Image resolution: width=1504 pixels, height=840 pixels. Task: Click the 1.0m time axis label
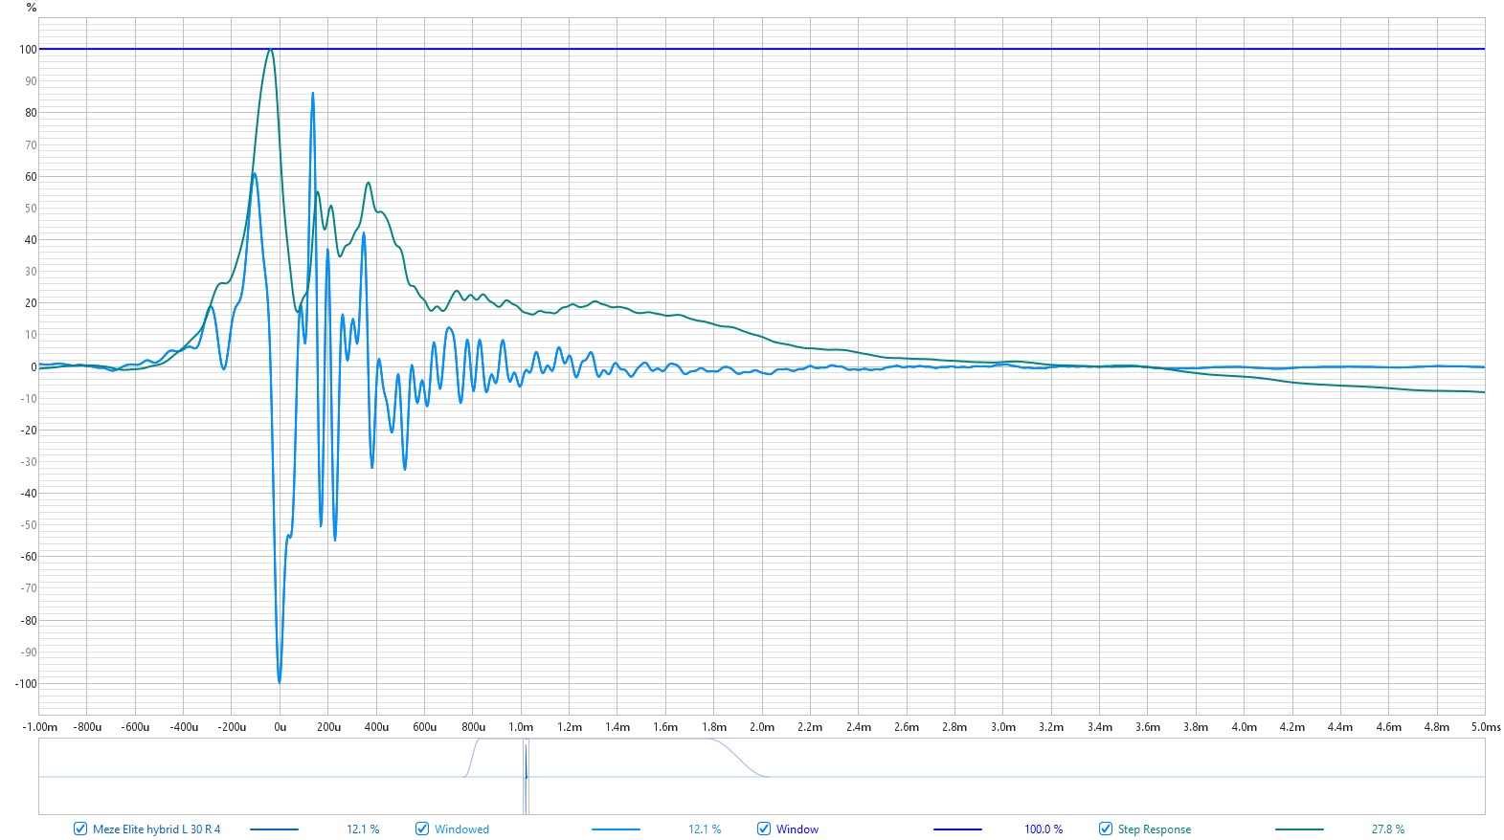pos(521,727)
